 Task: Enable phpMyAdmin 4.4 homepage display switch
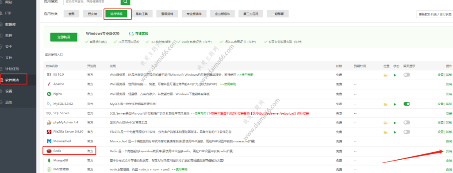point(407,123)
